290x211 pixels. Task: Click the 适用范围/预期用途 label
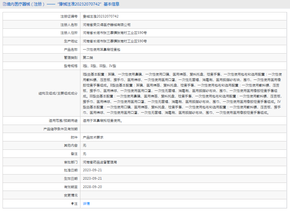tap(63, 121)
